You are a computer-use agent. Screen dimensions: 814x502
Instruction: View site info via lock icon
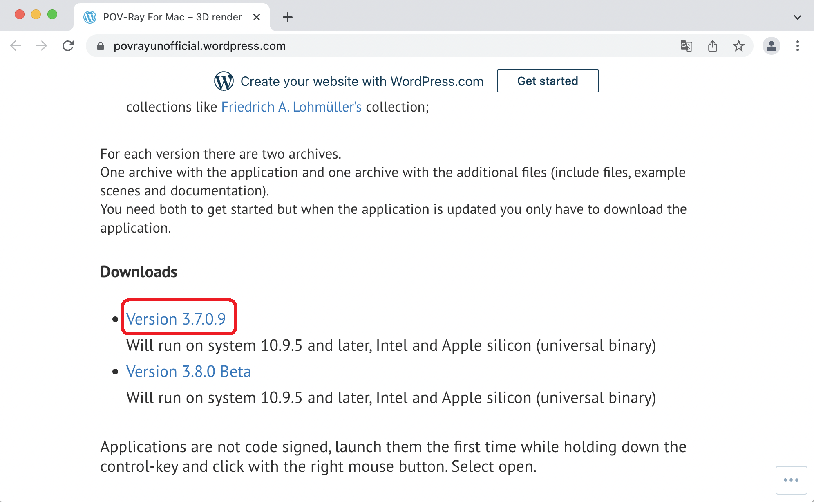click(x=101, y=46)
